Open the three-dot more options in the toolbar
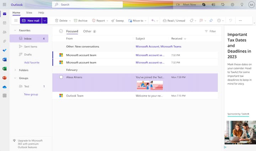This screenshot has height=151, width=256. (240, 21)
